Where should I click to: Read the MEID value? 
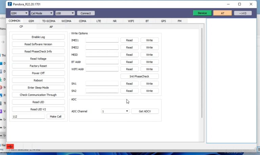click(129, 54)
